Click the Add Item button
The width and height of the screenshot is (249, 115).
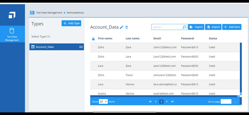[232, 27]
